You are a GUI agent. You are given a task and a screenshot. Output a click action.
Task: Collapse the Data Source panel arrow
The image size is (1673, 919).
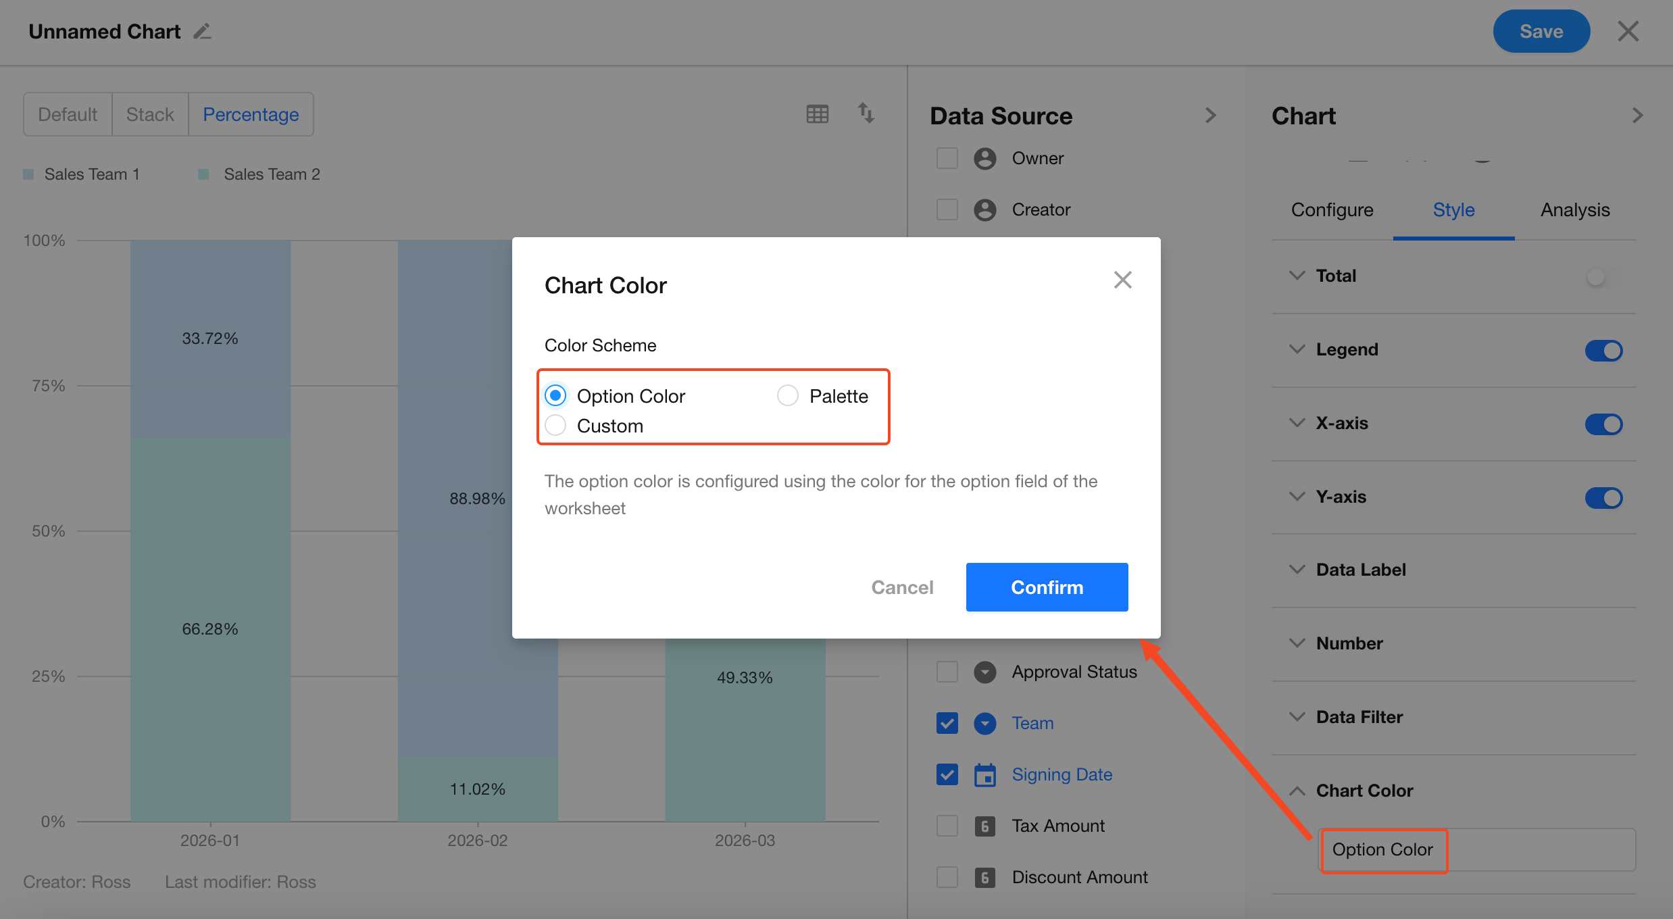coord(1210,116)
